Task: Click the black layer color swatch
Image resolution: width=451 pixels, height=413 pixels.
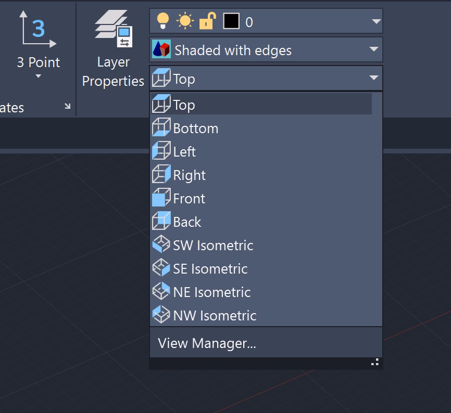Action: [231, 21]
